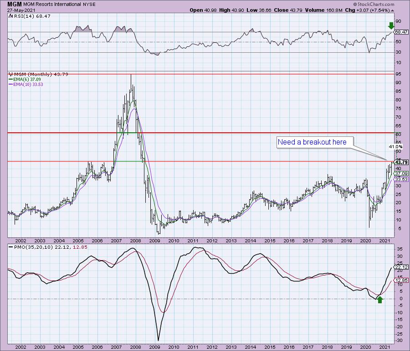Viewport: 410px width, 351px height.
Task: Click the NYSE exchange label
Action: pyautogui.click(x=89, y=4)
